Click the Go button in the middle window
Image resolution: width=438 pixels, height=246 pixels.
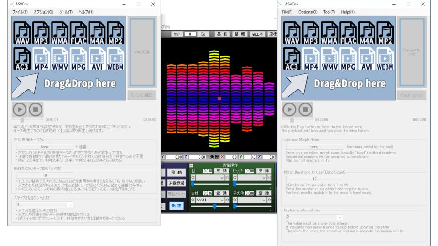[x=203, y=34]
